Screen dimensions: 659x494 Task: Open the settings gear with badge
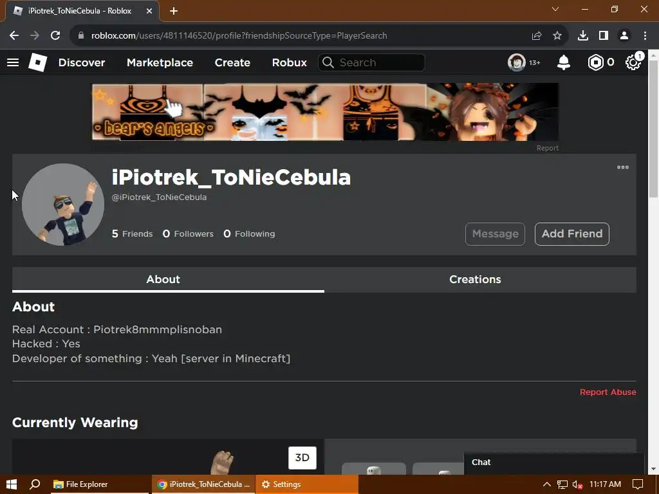[x=633, y=62]
